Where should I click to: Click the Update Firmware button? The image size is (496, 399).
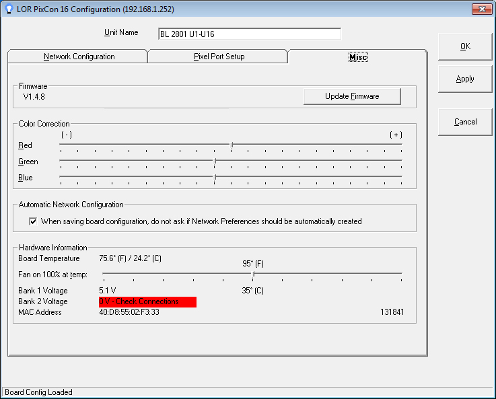coord(352,97)
